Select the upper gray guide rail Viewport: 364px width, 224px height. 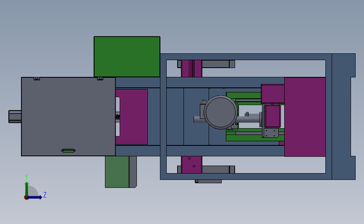click(216, 64)
